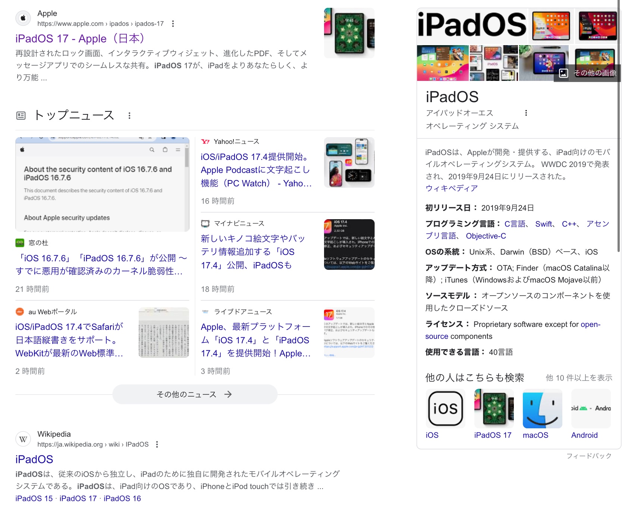
Task: Click the C++ programming language link
Action: (x=569, y=224)
